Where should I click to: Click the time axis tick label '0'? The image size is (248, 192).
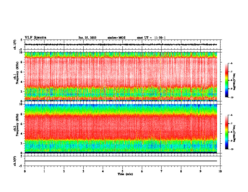click(x=25, y=171)
